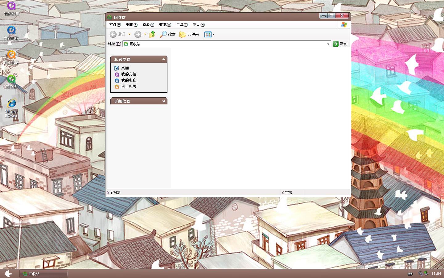Open the 查看(V) menu
444x278 pixels.
[x=148, y=25]
